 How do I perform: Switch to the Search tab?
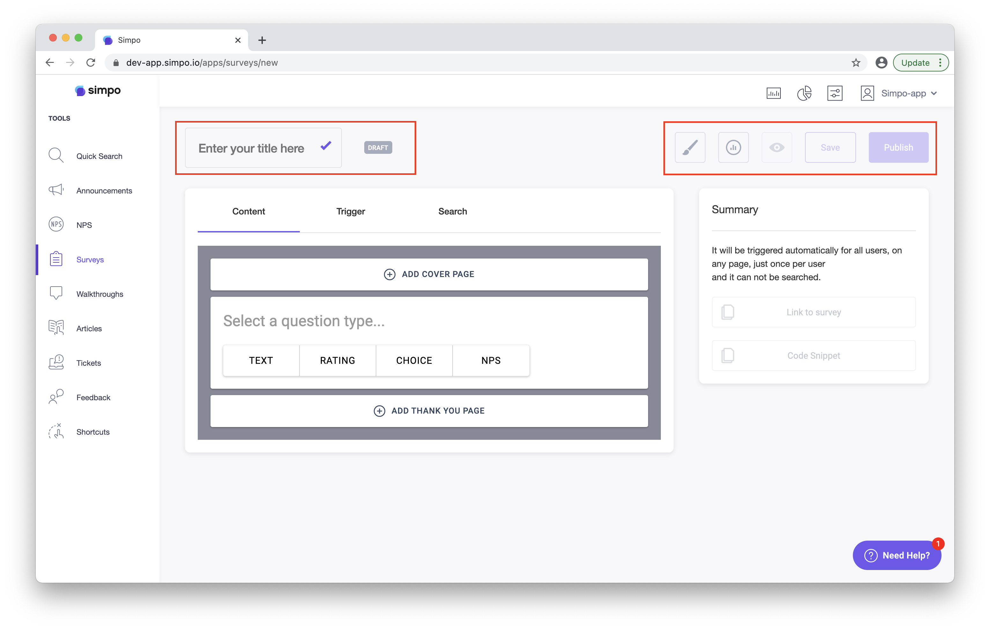[452, 211]
